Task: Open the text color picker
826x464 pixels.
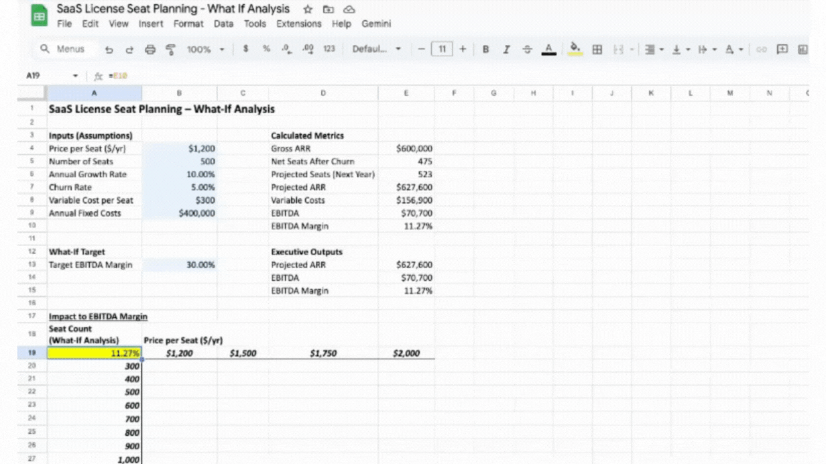Action: pos(548,49)
